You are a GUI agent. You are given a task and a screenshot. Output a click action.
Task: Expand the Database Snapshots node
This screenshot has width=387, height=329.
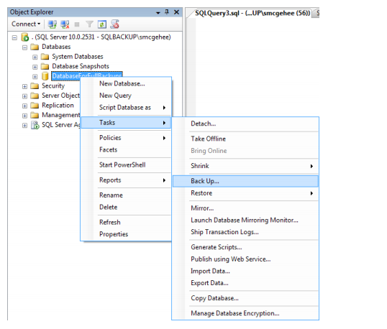coord(35,67)
